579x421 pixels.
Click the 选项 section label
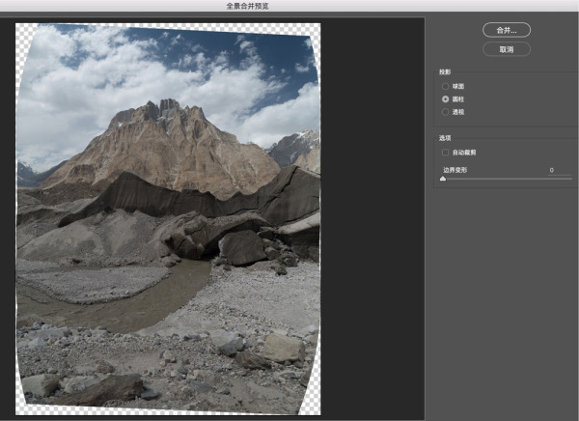tap(445, 138)
